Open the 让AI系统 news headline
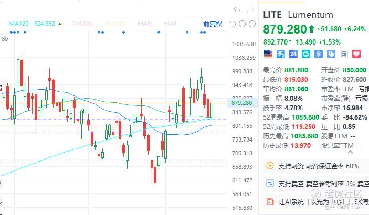Viewport: 369px width, 215px height. tap(316, 201)
